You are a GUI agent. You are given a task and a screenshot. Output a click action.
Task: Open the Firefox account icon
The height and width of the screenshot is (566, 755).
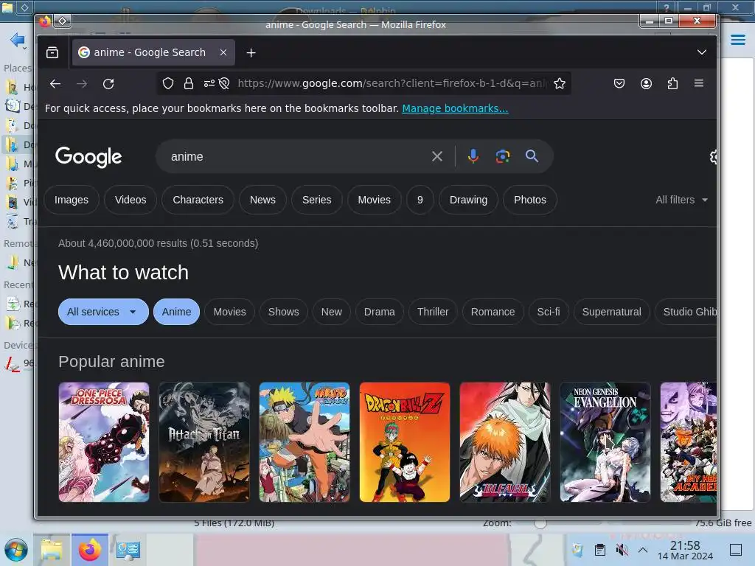pos(646,83)
